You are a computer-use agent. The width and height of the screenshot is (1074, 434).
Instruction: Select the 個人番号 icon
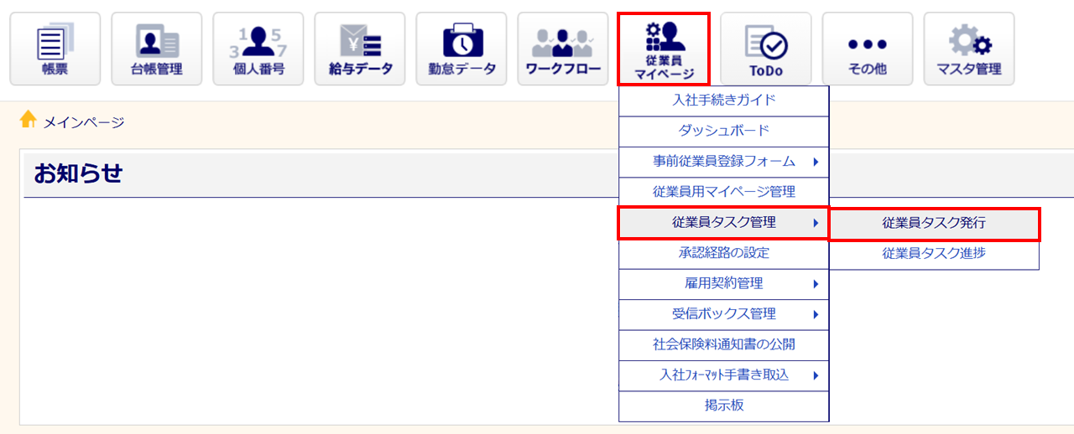[258, 49]
